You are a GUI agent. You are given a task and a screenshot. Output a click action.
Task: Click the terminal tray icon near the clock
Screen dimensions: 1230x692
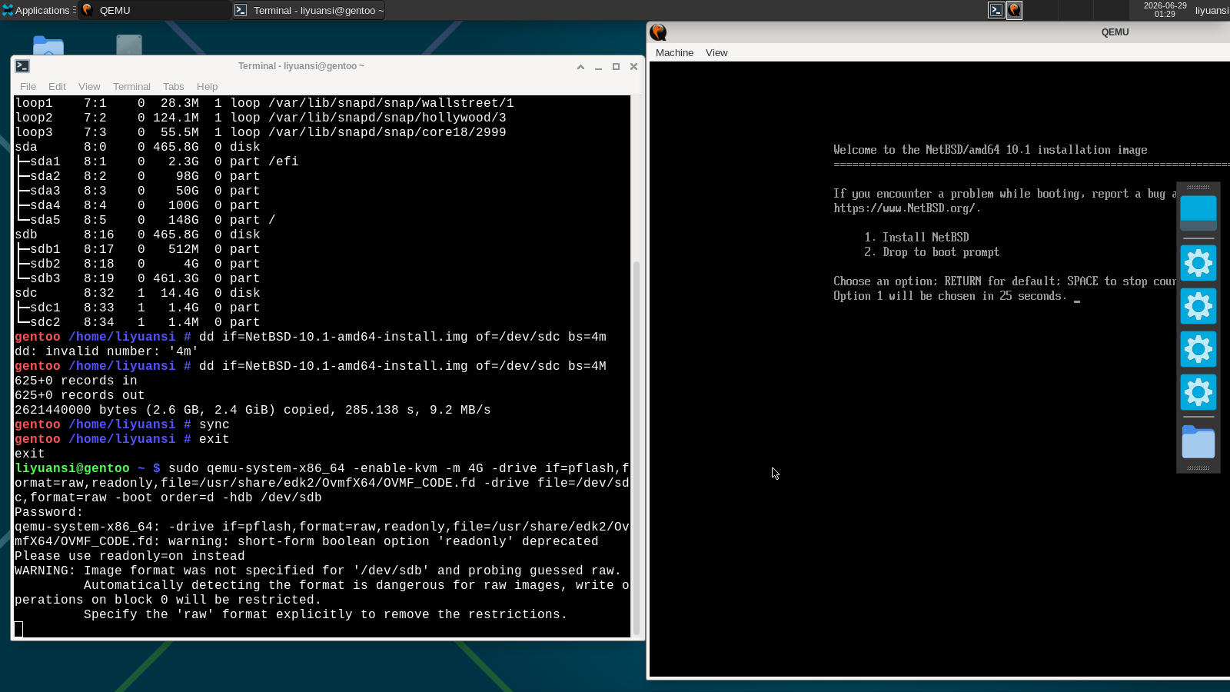(996, 10)
